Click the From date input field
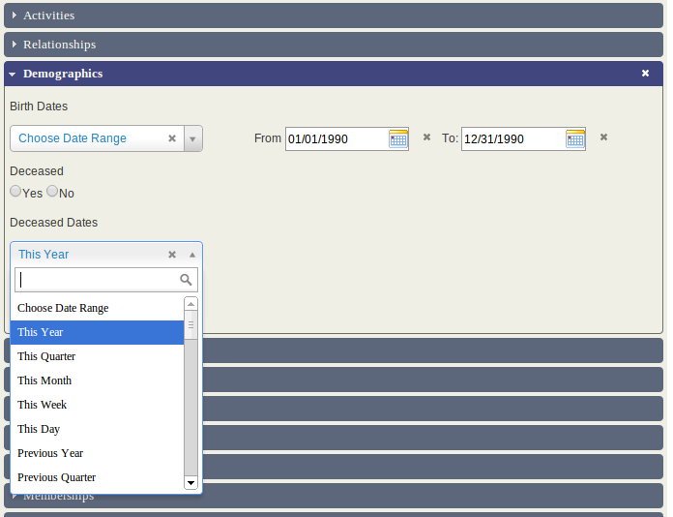The width and height of the screenshot is (673, 517). click(x=336, y=138)
